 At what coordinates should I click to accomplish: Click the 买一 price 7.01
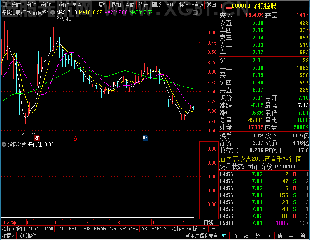tap(258, 60)
